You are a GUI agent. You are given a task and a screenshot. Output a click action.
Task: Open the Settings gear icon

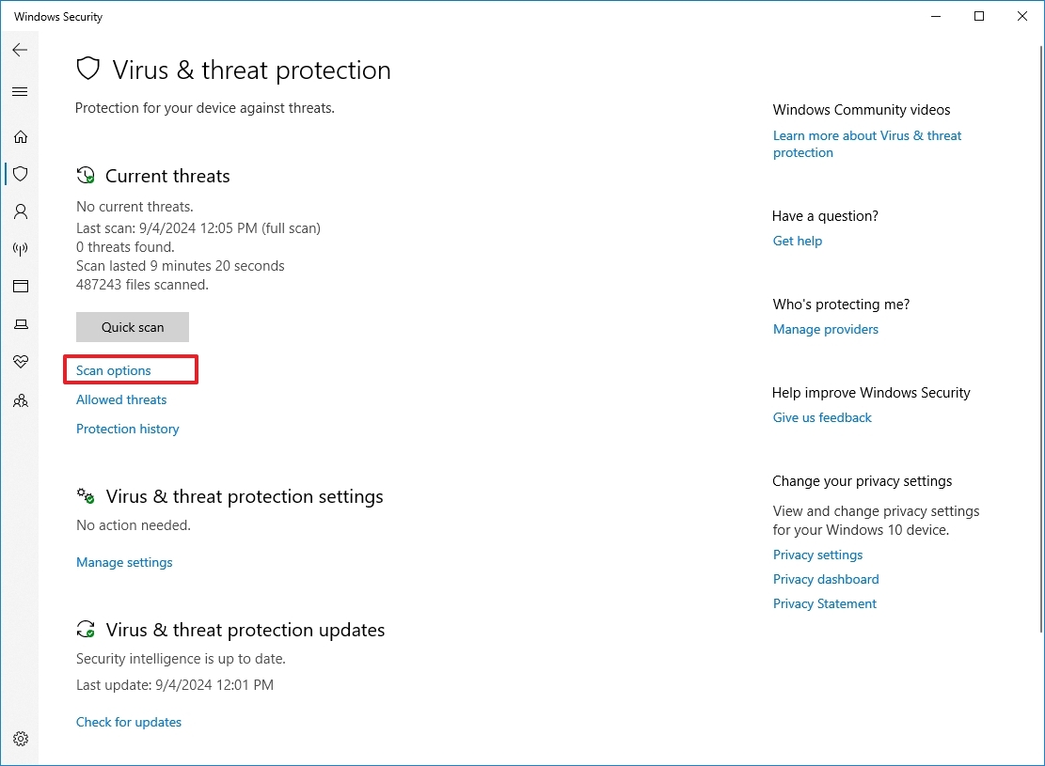click(21, 739)
